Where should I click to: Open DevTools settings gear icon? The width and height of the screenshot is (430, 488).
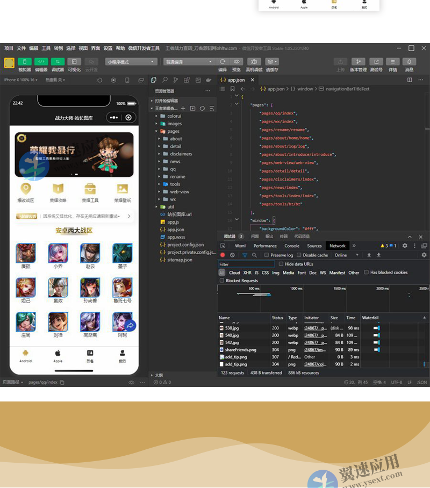[x=405, y=246]
